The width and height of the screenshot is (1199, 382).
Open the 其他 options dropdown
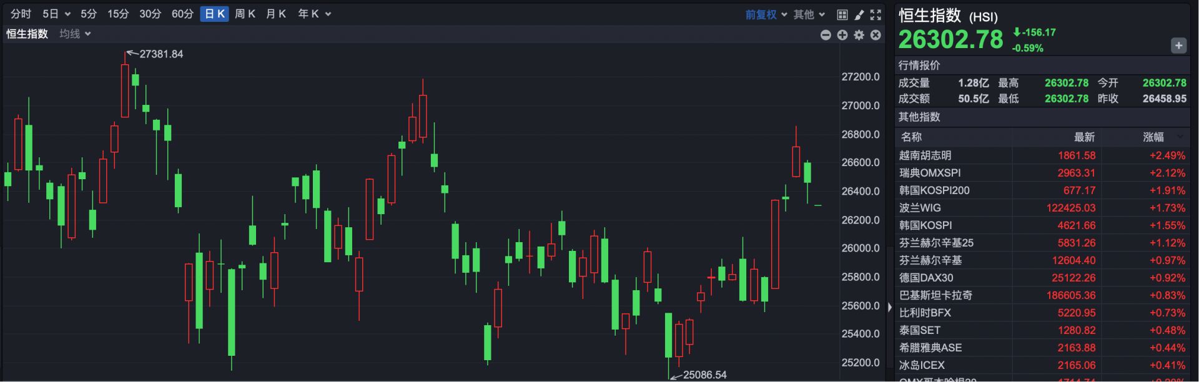click(809, 14)
